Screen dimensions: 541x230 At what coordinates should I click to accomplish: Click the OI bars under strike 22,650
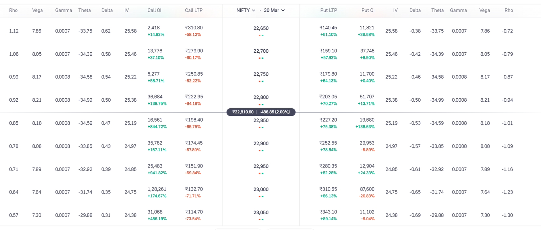click(x=261, y=35)
